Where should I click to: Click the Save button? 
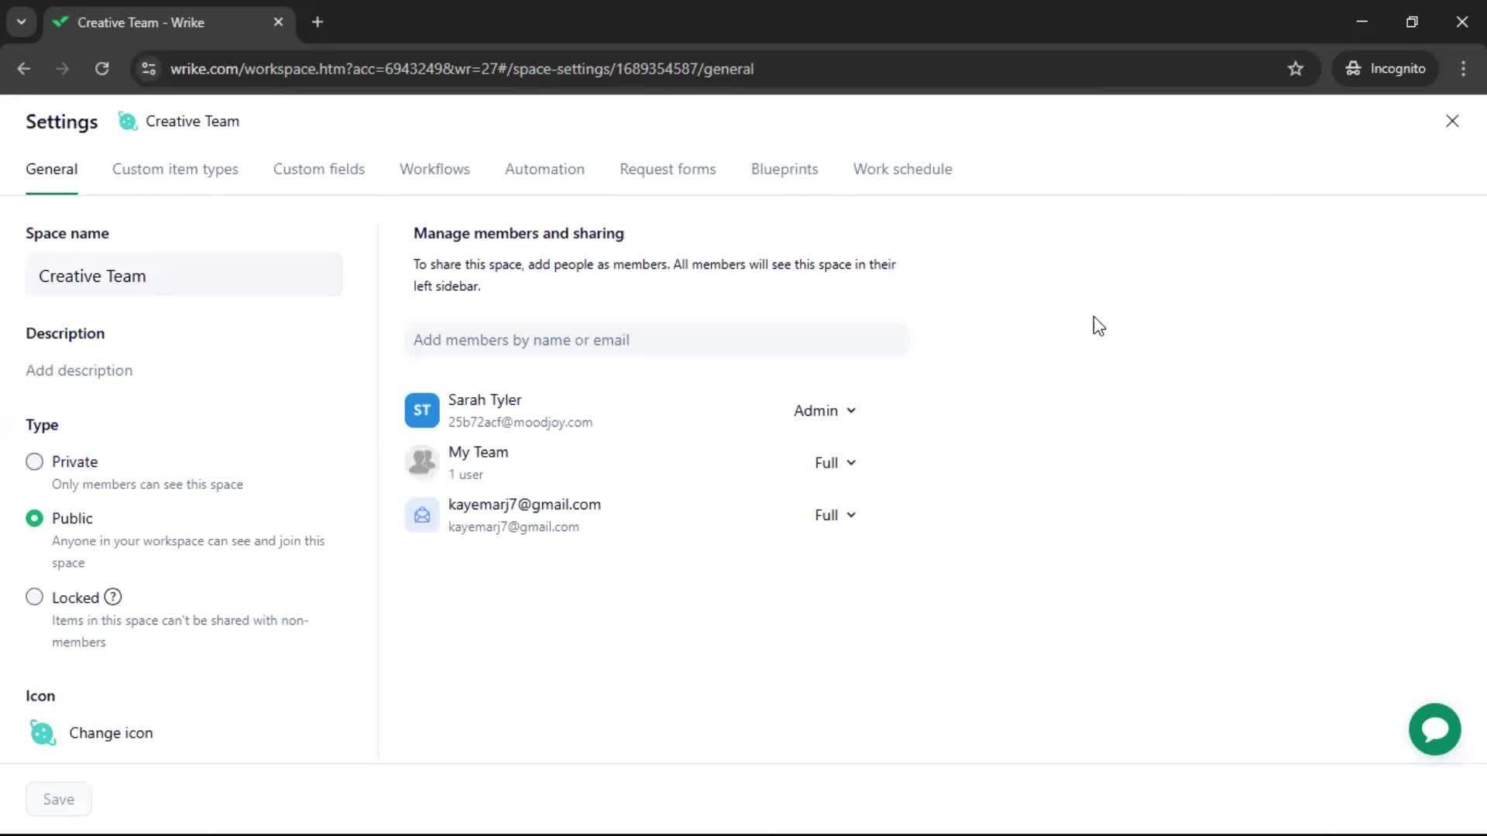59,799
